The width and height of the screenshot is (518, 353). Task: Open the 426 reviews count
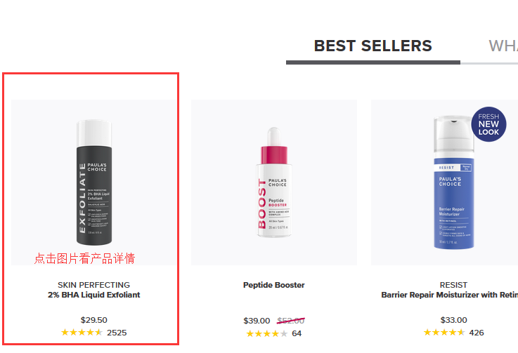[477, 333]
